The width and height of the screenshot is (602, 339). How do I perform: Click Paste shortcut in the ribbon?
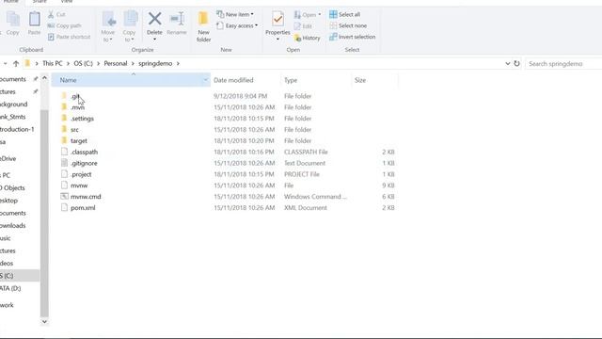coord(69,37)
